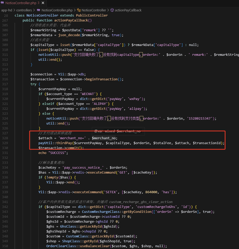
Task: Click OrderClearClass::useBalanceClear on line 350
Action: tap(78, 246)
